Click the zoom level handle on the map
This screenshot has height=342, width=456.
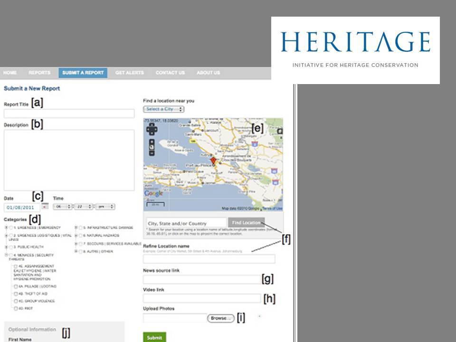pos(152,147)
